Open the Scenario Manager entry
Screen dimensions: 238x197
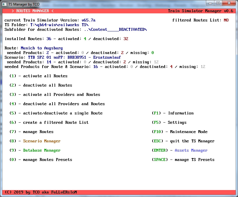pyautogui.click(x=42, y=141)
